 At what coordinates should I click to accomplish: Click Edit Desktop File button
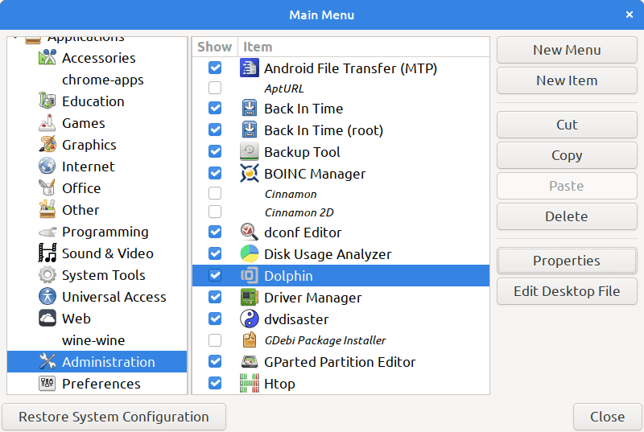567,291
